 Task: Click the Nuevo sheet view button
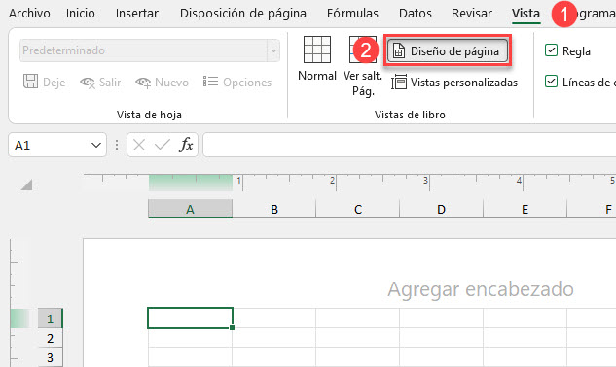(162, 82)
